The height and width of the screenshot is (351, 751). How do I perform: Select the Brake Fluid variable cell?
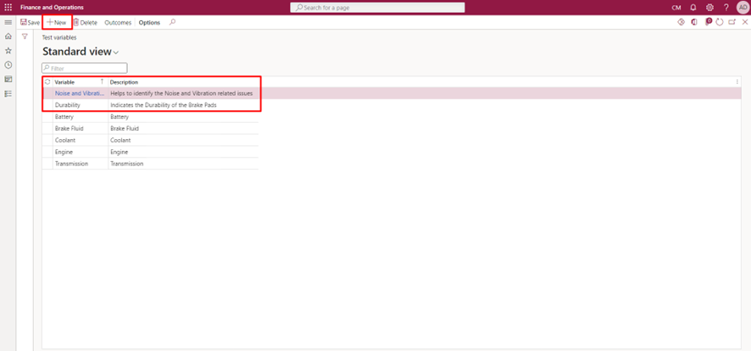81,128
